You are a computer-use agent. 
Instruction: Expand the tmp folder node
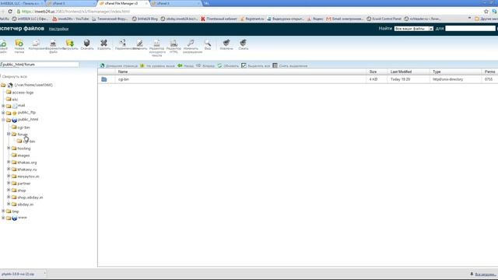pos(3,211)
